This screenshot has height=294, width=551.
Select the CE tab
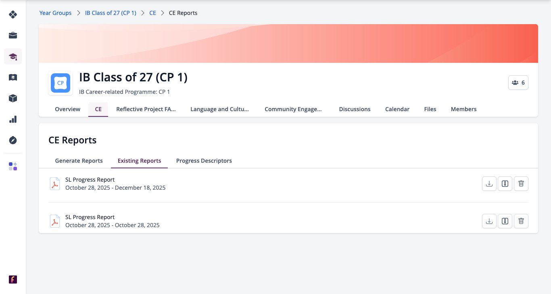tap(98, 109)
